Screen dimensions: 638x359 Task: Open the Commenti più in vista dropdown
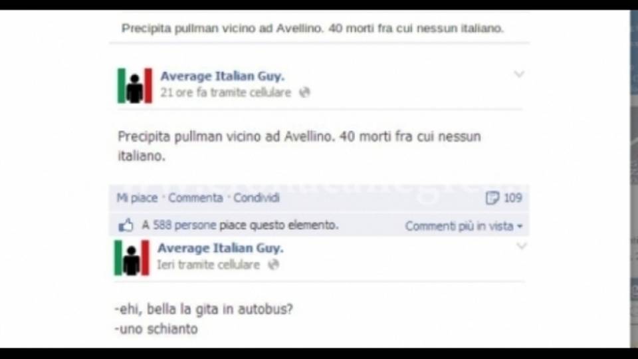pos(464,226)
